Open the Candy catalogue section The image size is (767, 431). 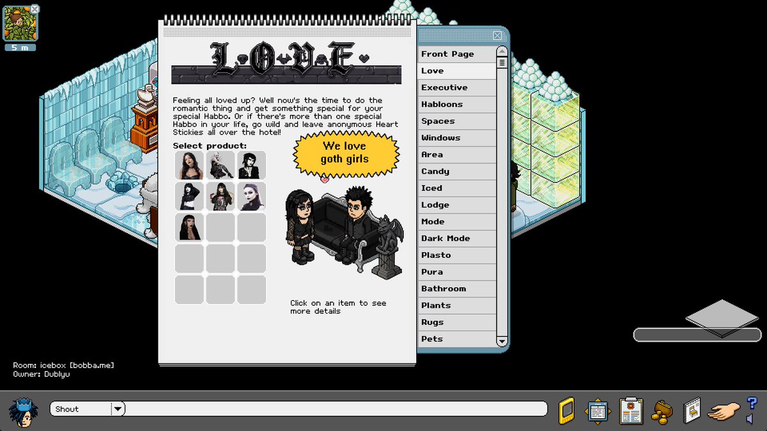pos(457,171)
